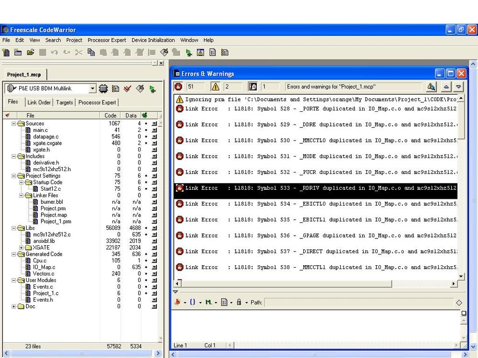This screenshot has height=358, width=478.
Task: Sort by the File column header
Action: click(x=58, y=115)
